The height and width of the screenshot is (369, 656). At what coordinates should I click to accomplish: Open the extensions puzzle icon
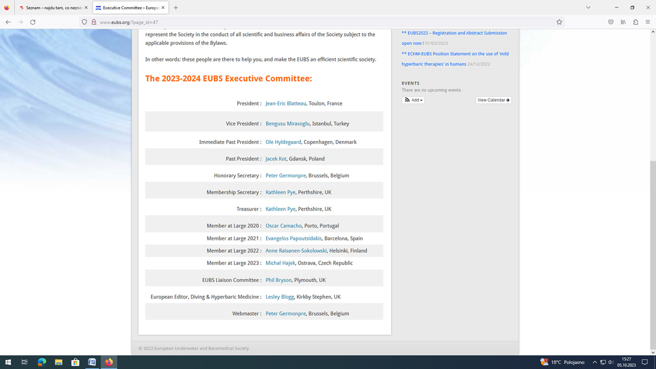pyautogui.click(x=636, y=22)
